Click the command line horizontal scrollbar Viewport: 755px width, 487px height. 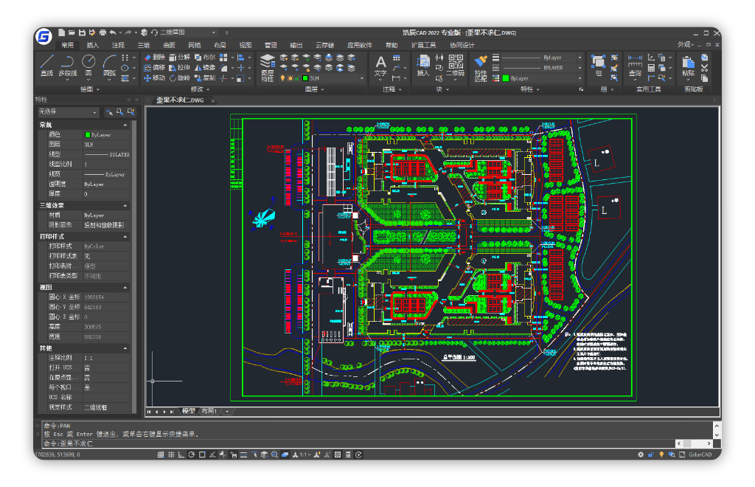(694, 443)
